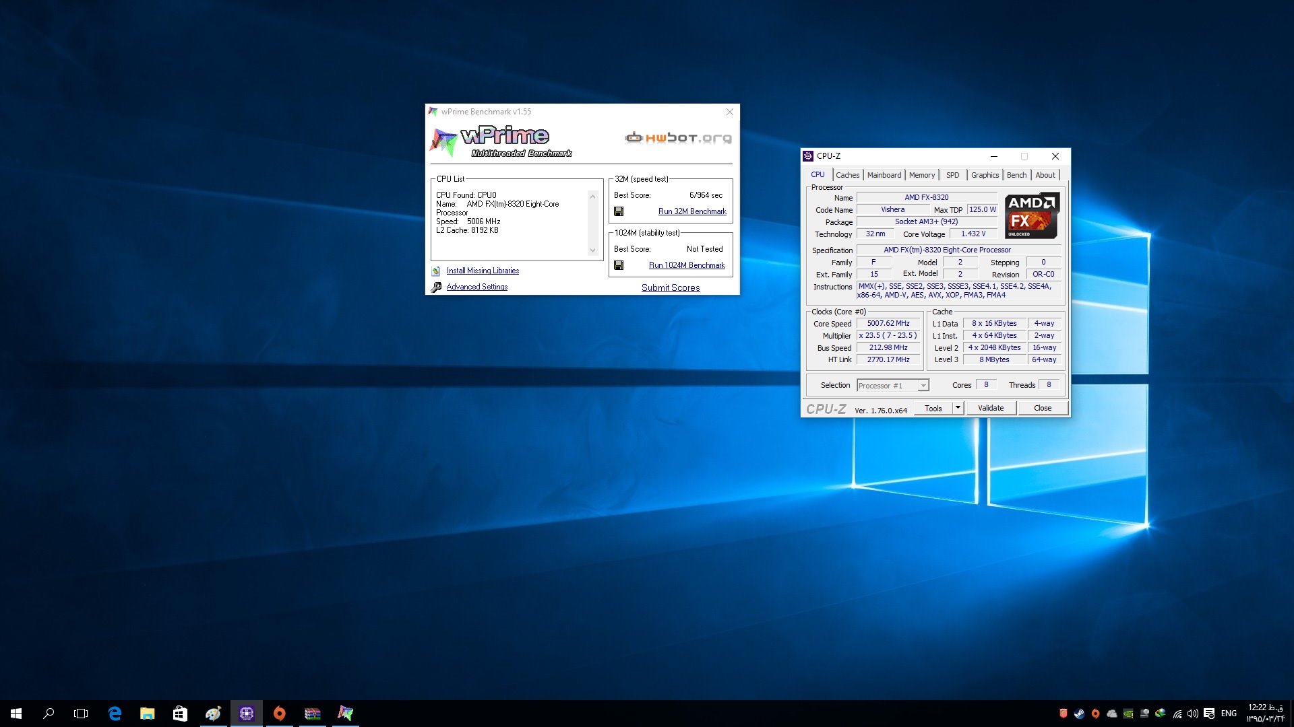The image size is (1294, 727).
Task: Open Windows Store from the taskbar
Action: point(180,714)
